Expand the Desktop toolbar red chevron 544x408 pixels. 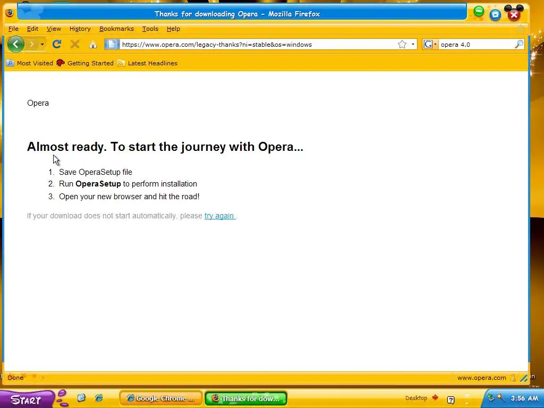435,397
